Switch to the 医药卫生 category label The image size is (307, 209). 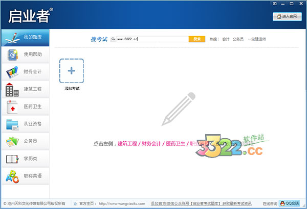click(33, 107)
